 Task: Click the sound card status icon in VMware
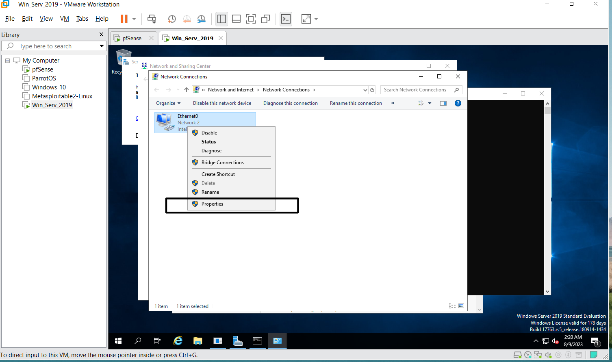tap(548, 355)
